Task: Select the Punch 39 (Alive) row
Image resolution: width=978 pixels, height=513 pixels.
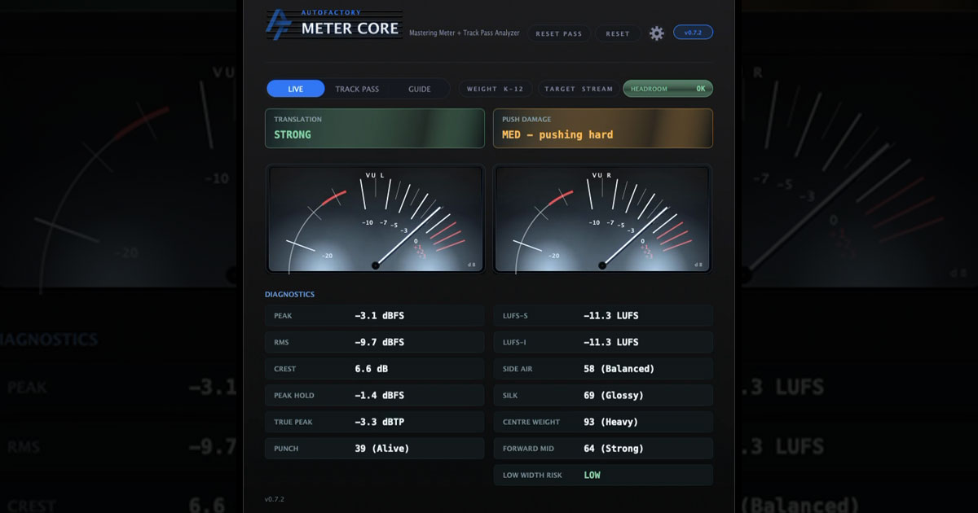Action: (375, 449)
